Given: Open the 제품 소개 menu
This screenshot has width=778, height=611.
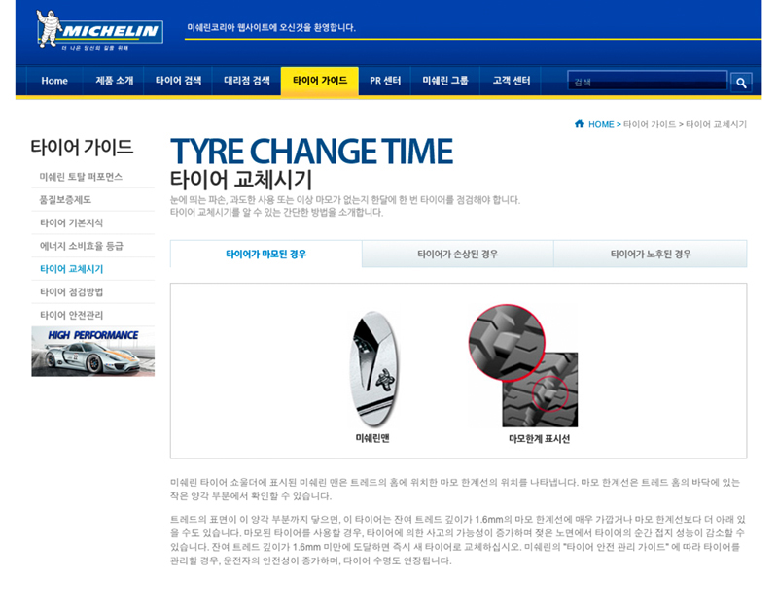Looking at the screenshot, I should 114,81.
